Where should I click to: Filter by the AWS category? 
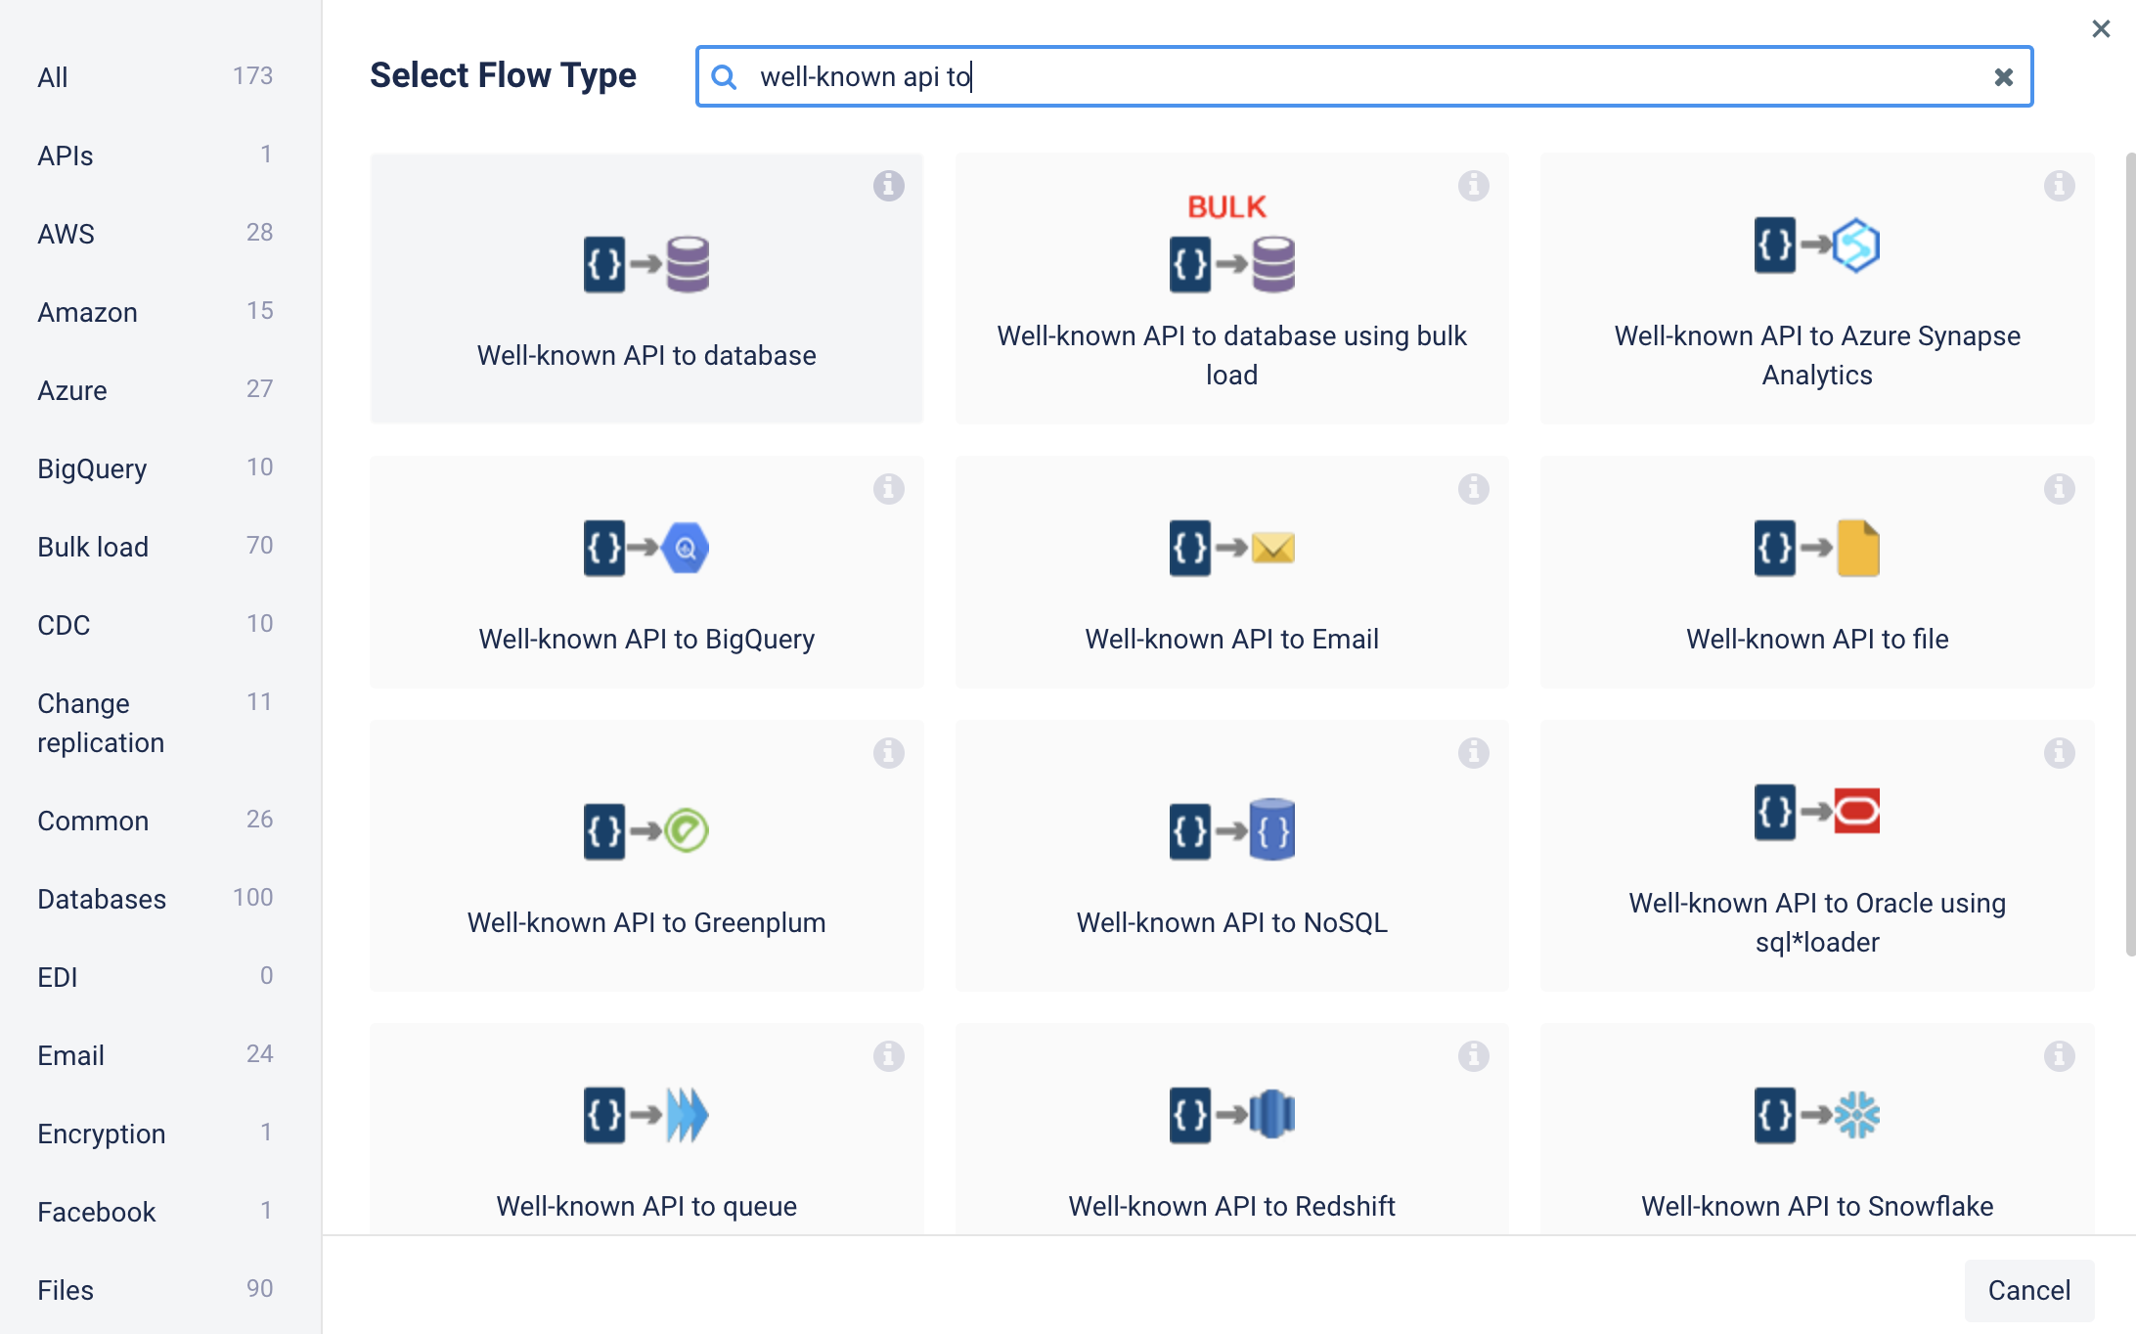67,234
